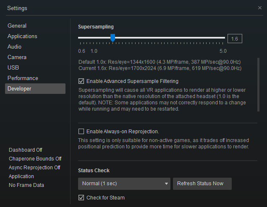Viewport: 267px width, 207px height.
Task: Click the supersampling slider handle
Action: click(x=113, y=38)
